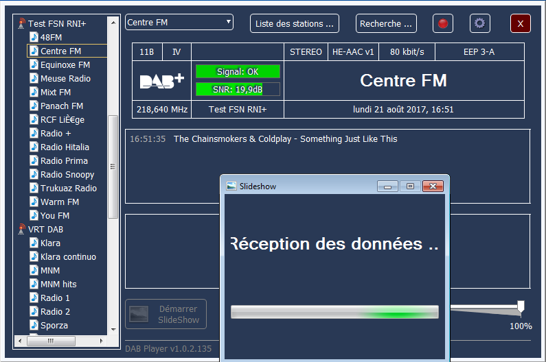Click the station list scroll down arrow
Viewport: 546px width, 362px height.
click(x=113, y=329)
